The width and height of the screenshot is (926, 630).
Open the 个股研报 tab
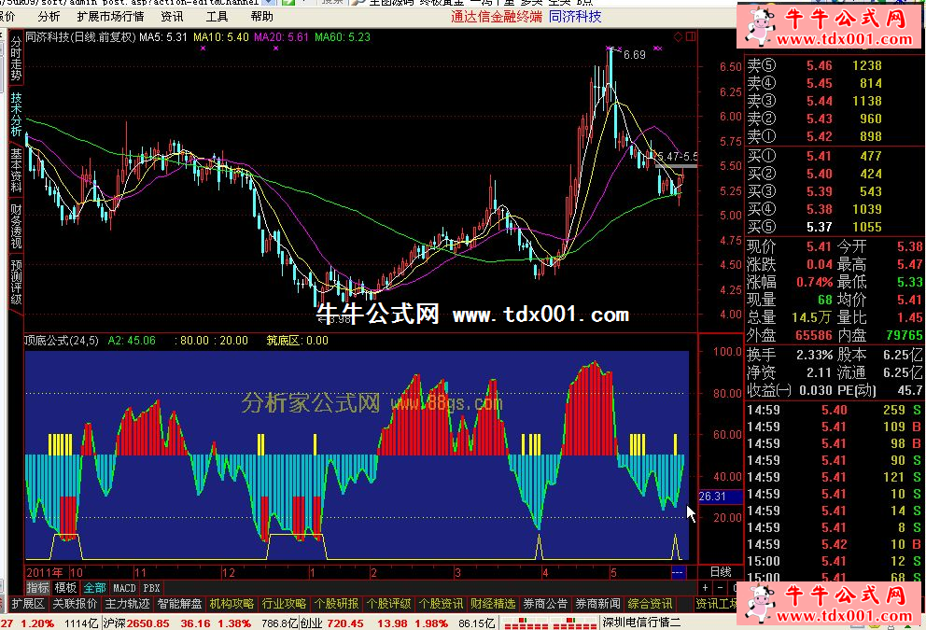click(x=337, y=604)
